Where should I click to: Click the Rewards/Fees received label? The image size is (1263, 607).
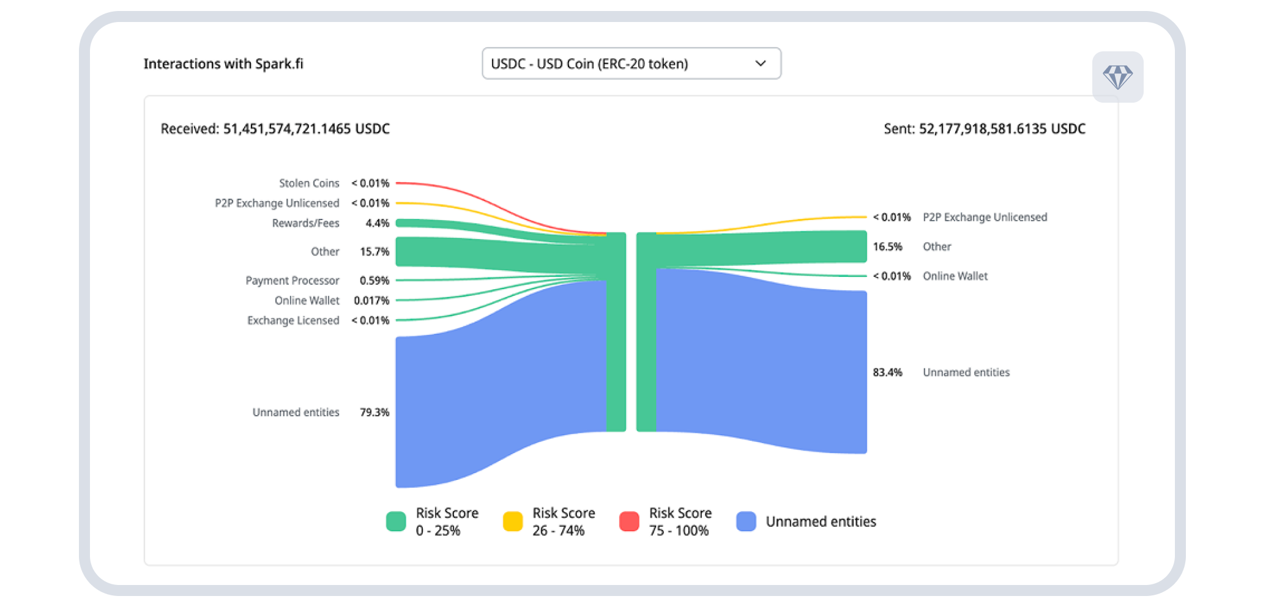point(305,223)
